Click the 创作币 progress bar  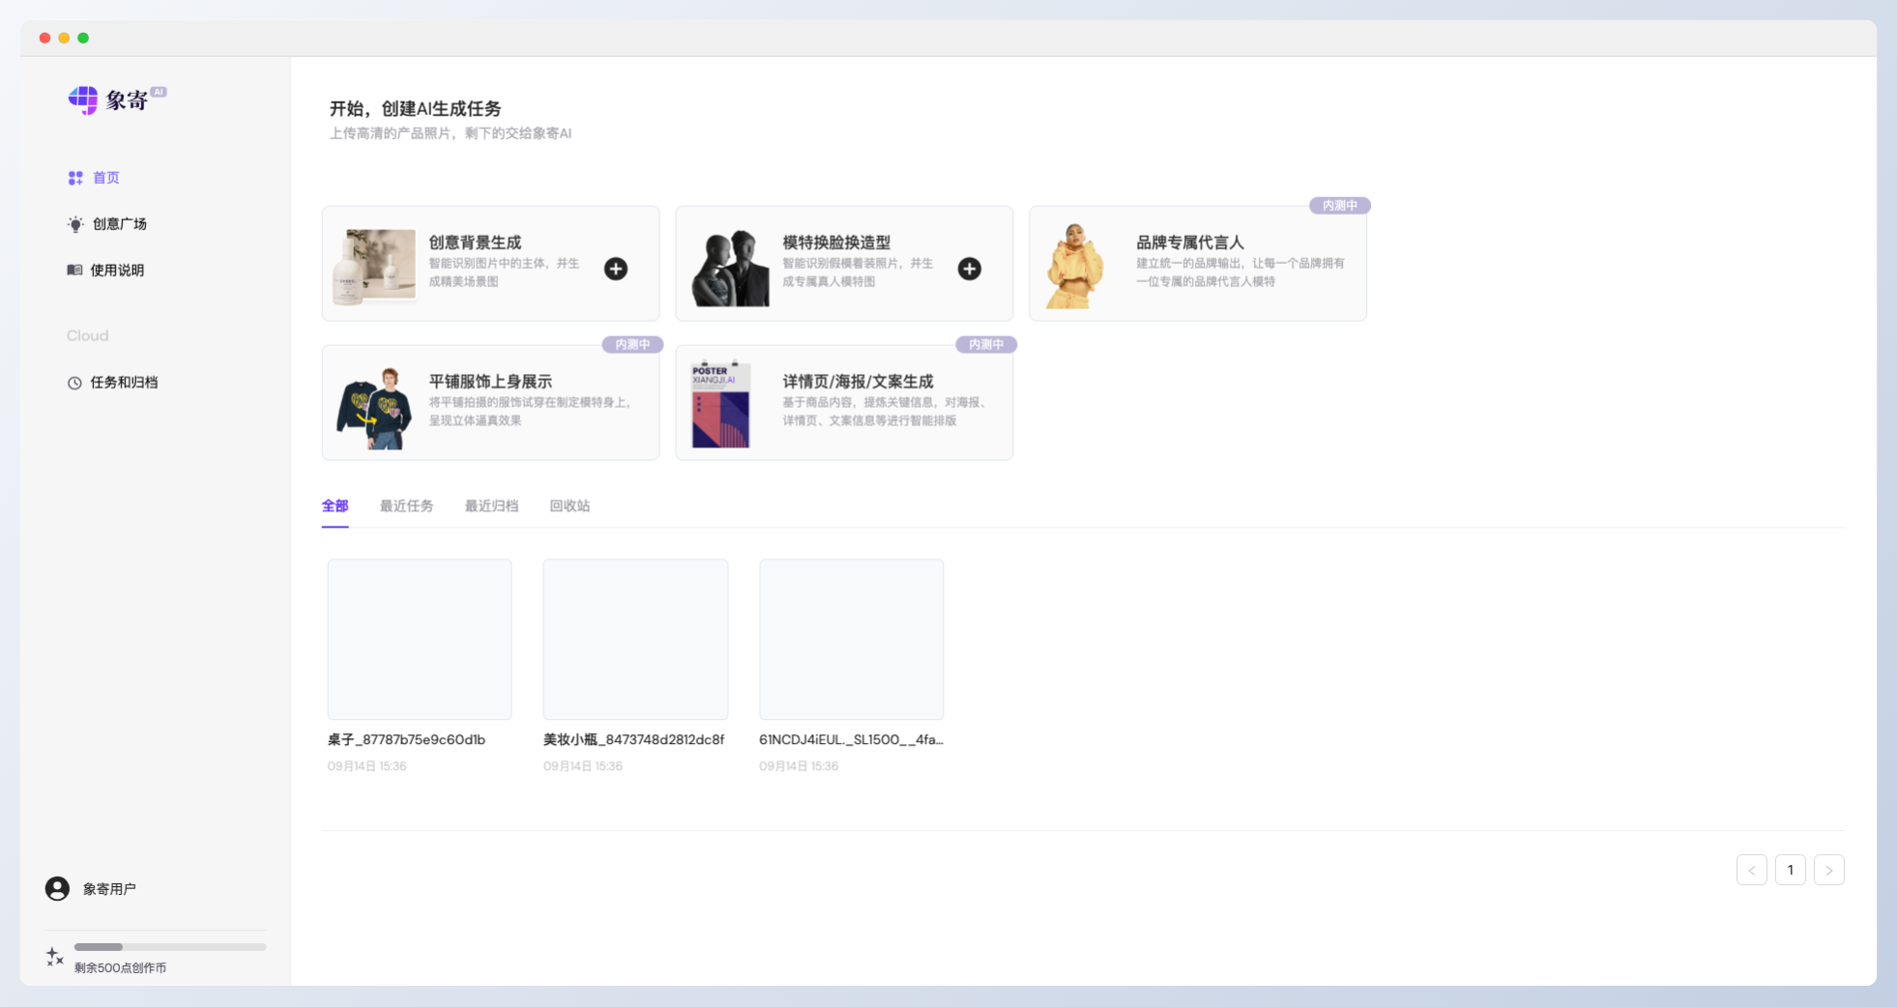pos(169,947)
